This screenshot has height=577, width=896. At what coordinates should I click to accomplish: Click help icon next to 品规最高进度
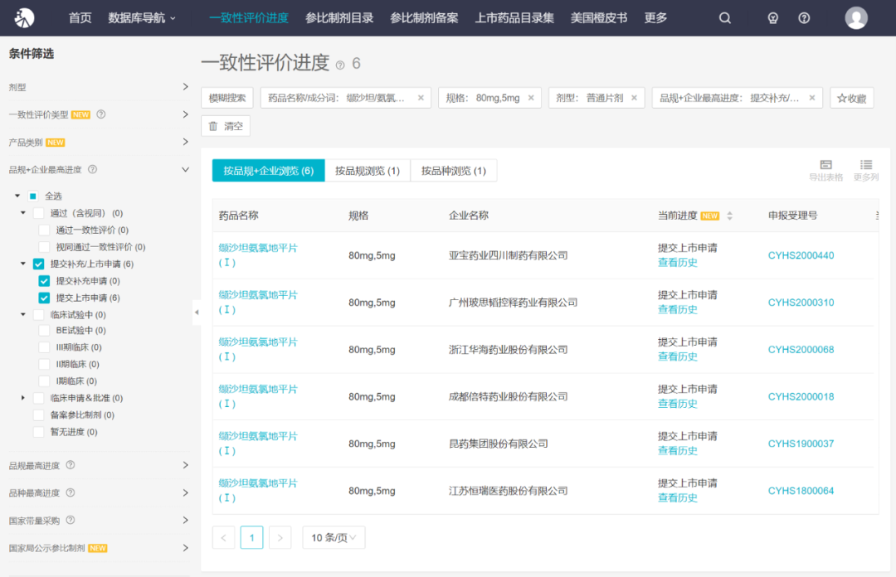tap(71, 465)
